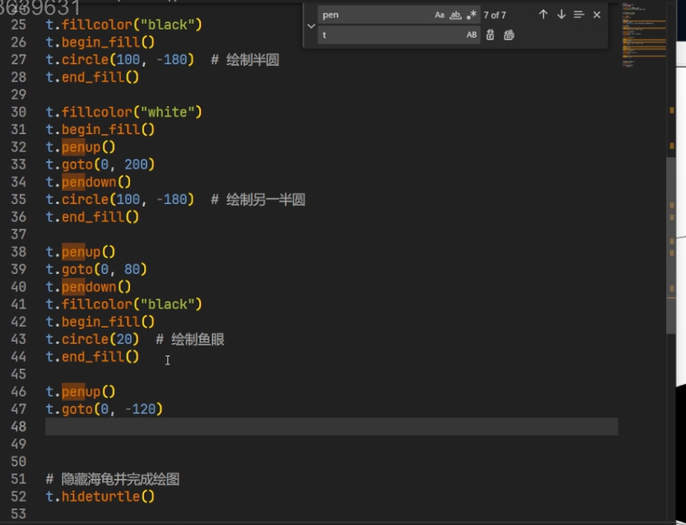Screen dimensions: 686x525
Task: Place cursor on empty line 48
Action: (x=329, y=426)
